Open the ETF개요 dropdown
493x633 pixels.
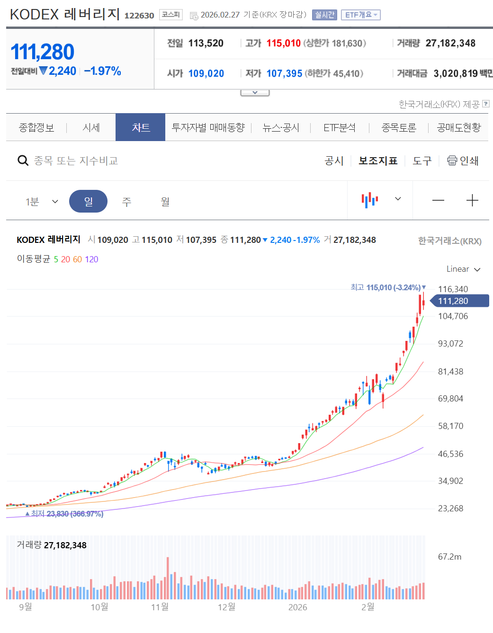tap(361, 15)
